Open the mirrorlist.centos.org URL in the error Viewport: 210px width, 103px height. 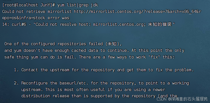(137, 12)
